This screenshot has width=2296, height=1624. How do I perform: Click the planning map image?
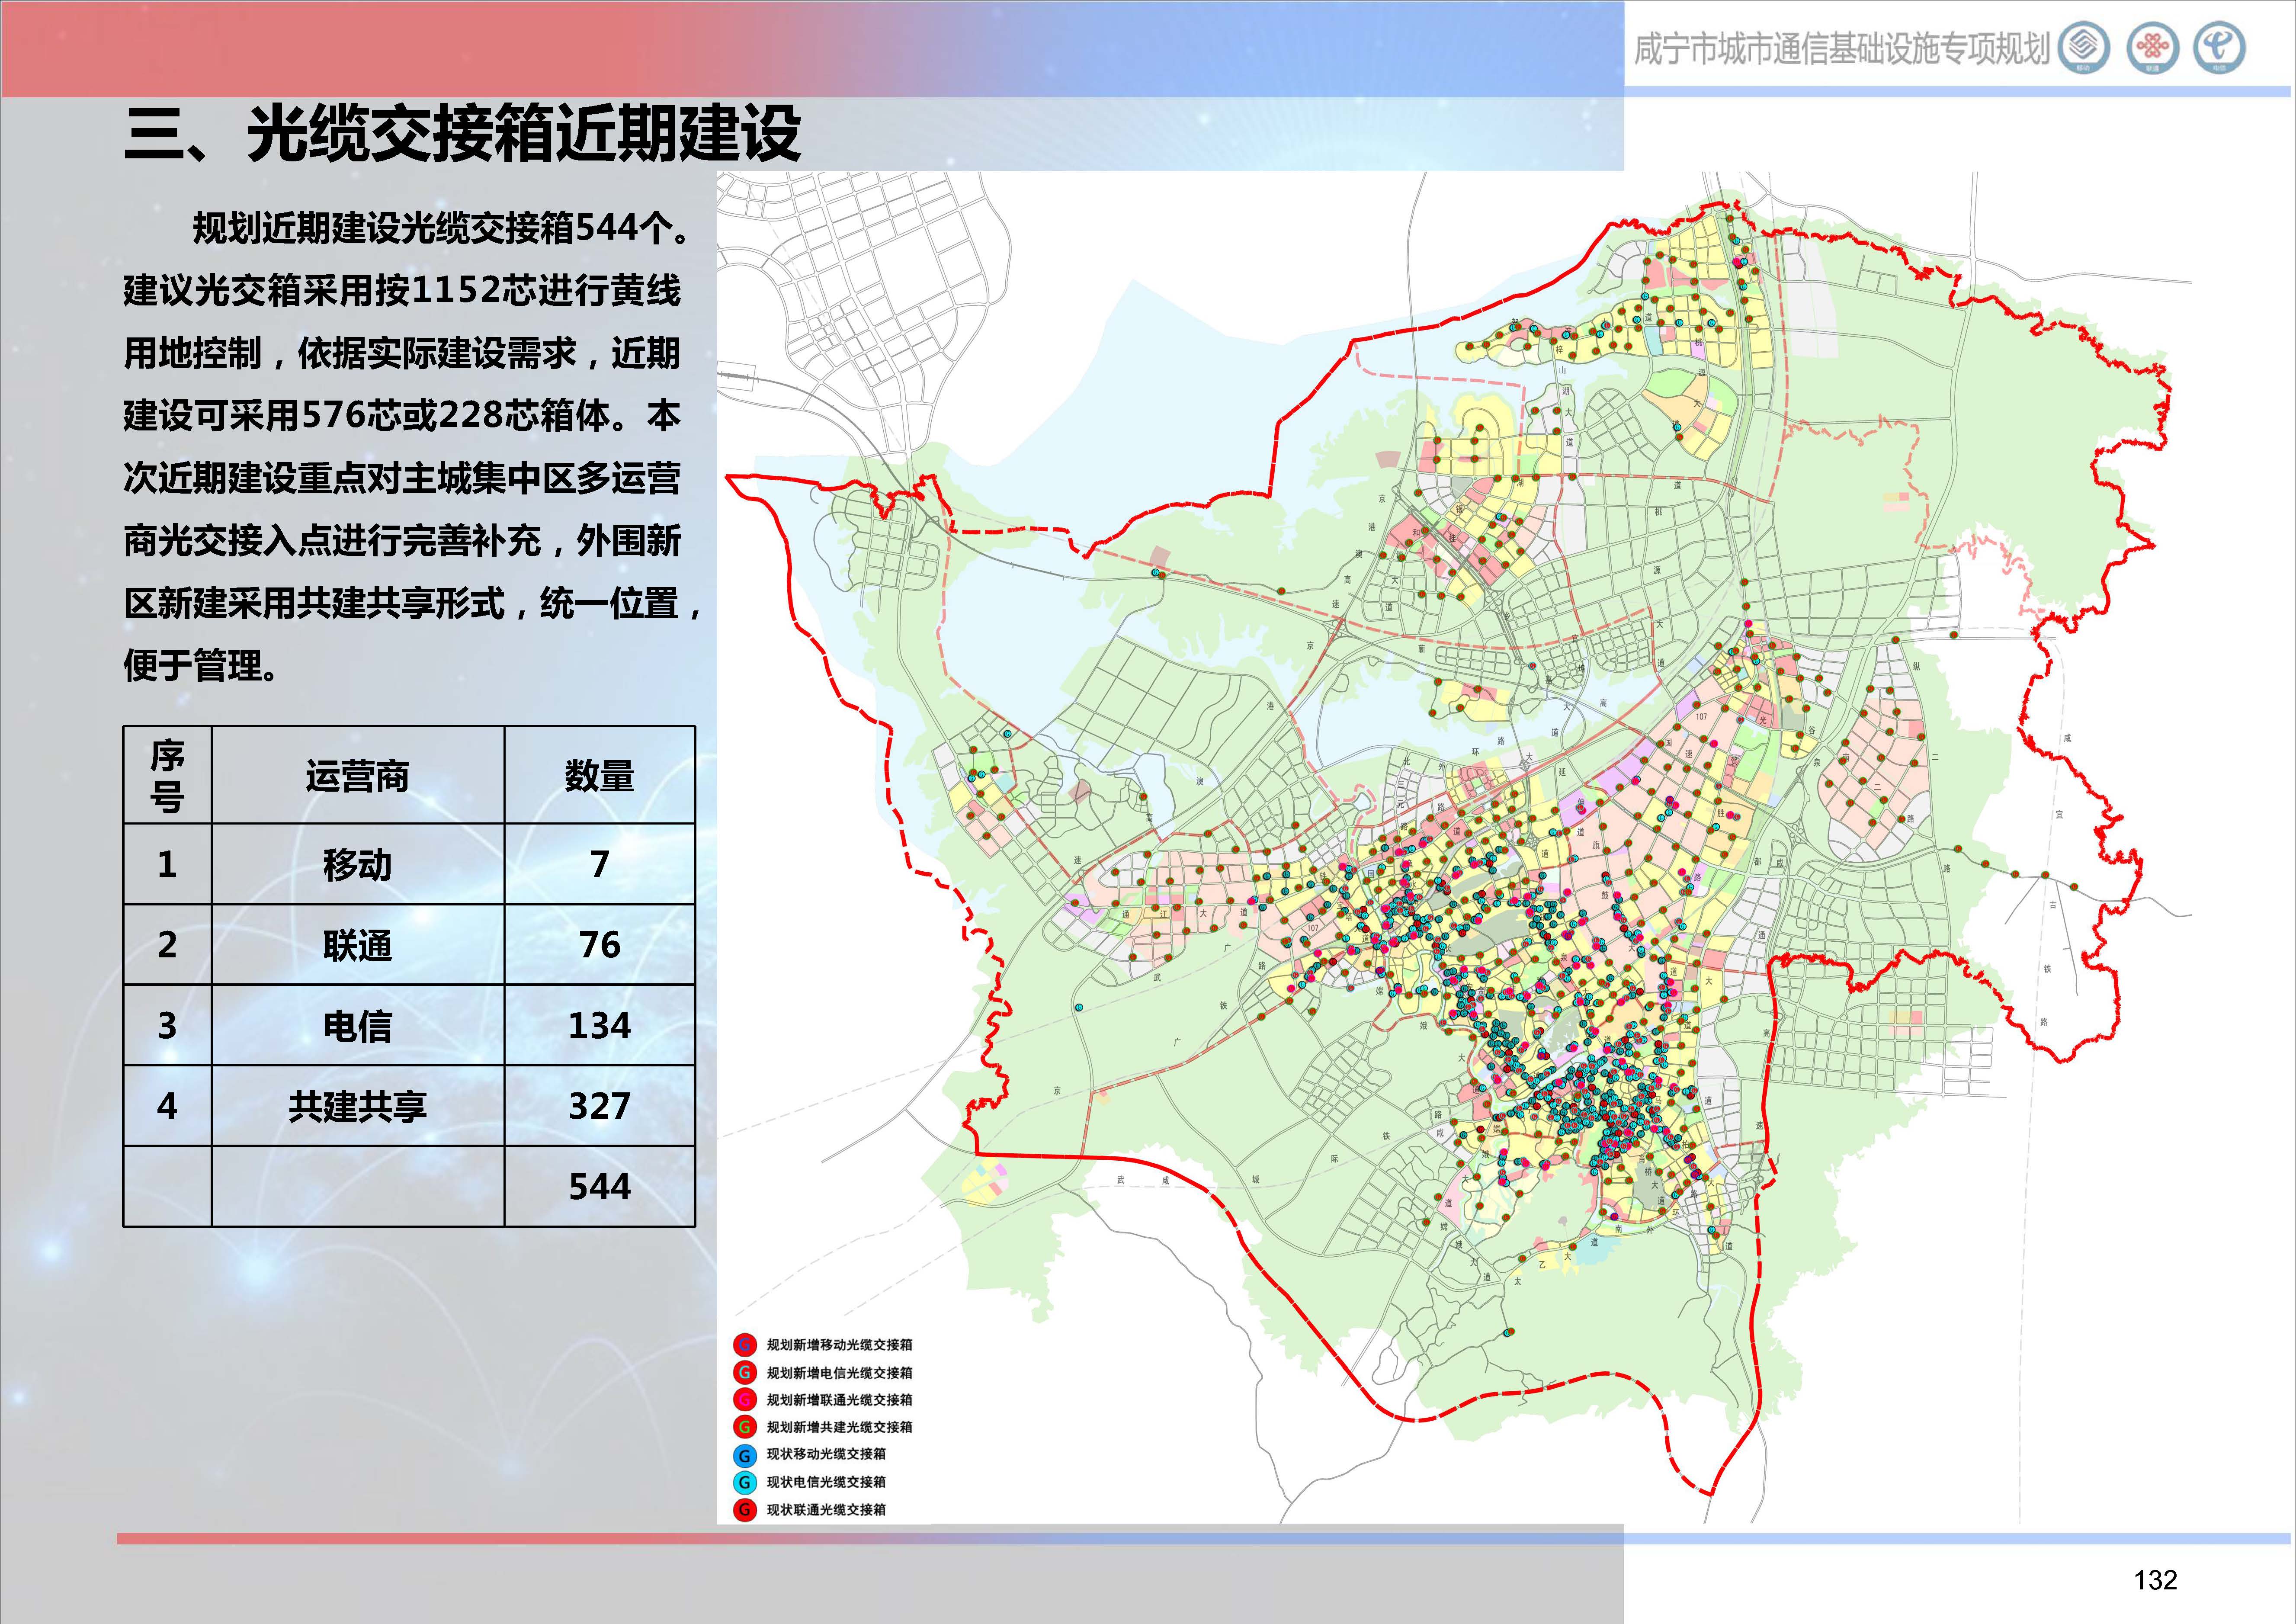click(1455, 847)
